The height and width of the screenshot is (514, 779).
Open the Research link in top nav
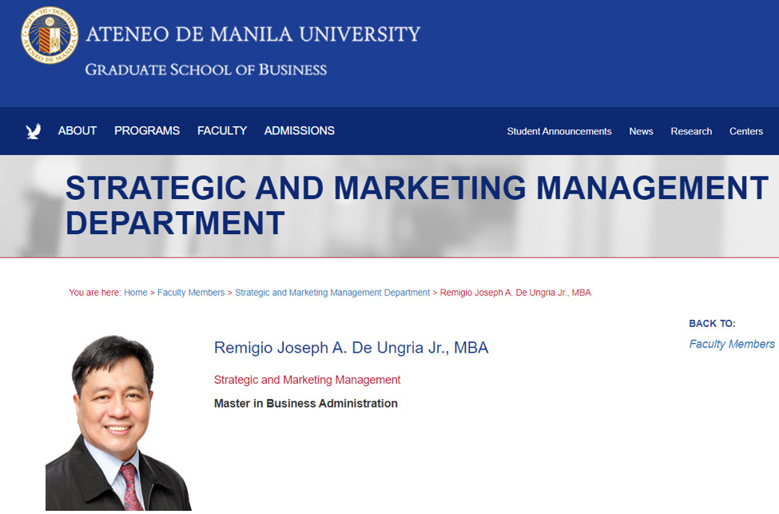[691, 132]
